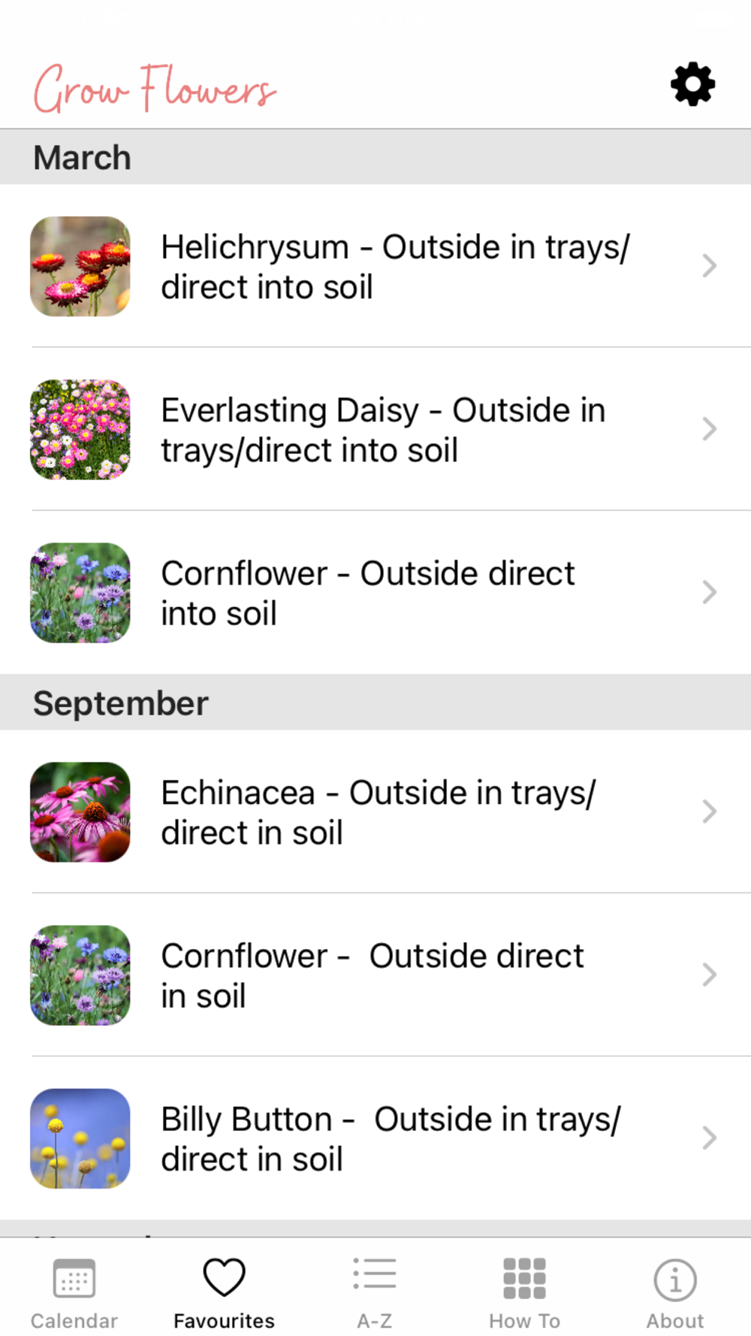Screen dimensions: 751x1336
Task: Open March Cornflower - Outside direct into soil
Action: (x=375, y=592)
